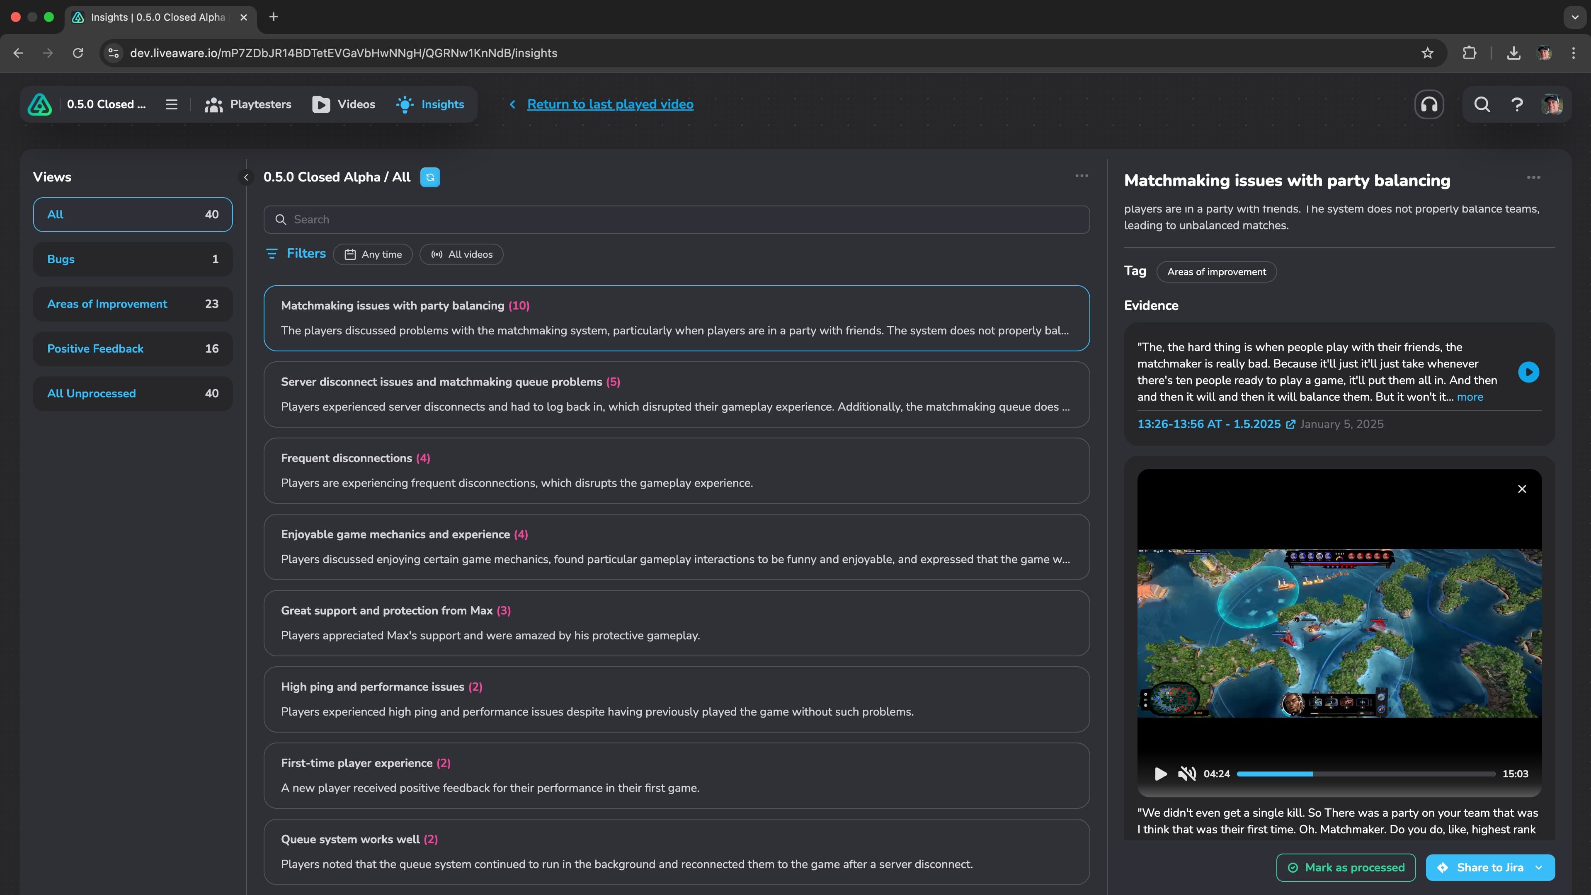Click the blue refresh insights icon
This screenshot has width=1591, height=895.
[430, 177]
